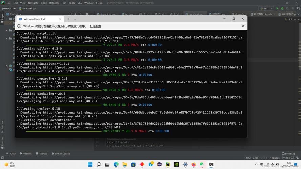Click CRLF line separator in status bar
This screenshot has width=301, height=169.
pos(256,158)
